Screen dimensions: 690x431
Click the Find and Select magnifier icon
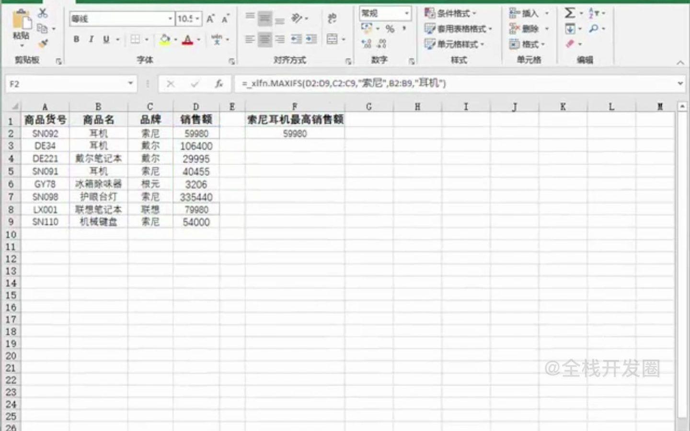(593, 29)
